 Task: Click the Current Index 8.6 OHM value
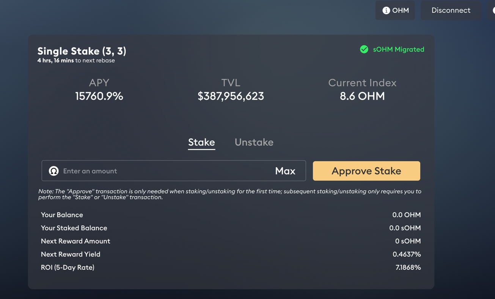[362, 96]
